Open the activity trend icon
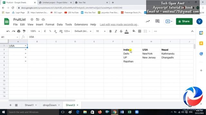206x115 pixels. click(148, 21)
